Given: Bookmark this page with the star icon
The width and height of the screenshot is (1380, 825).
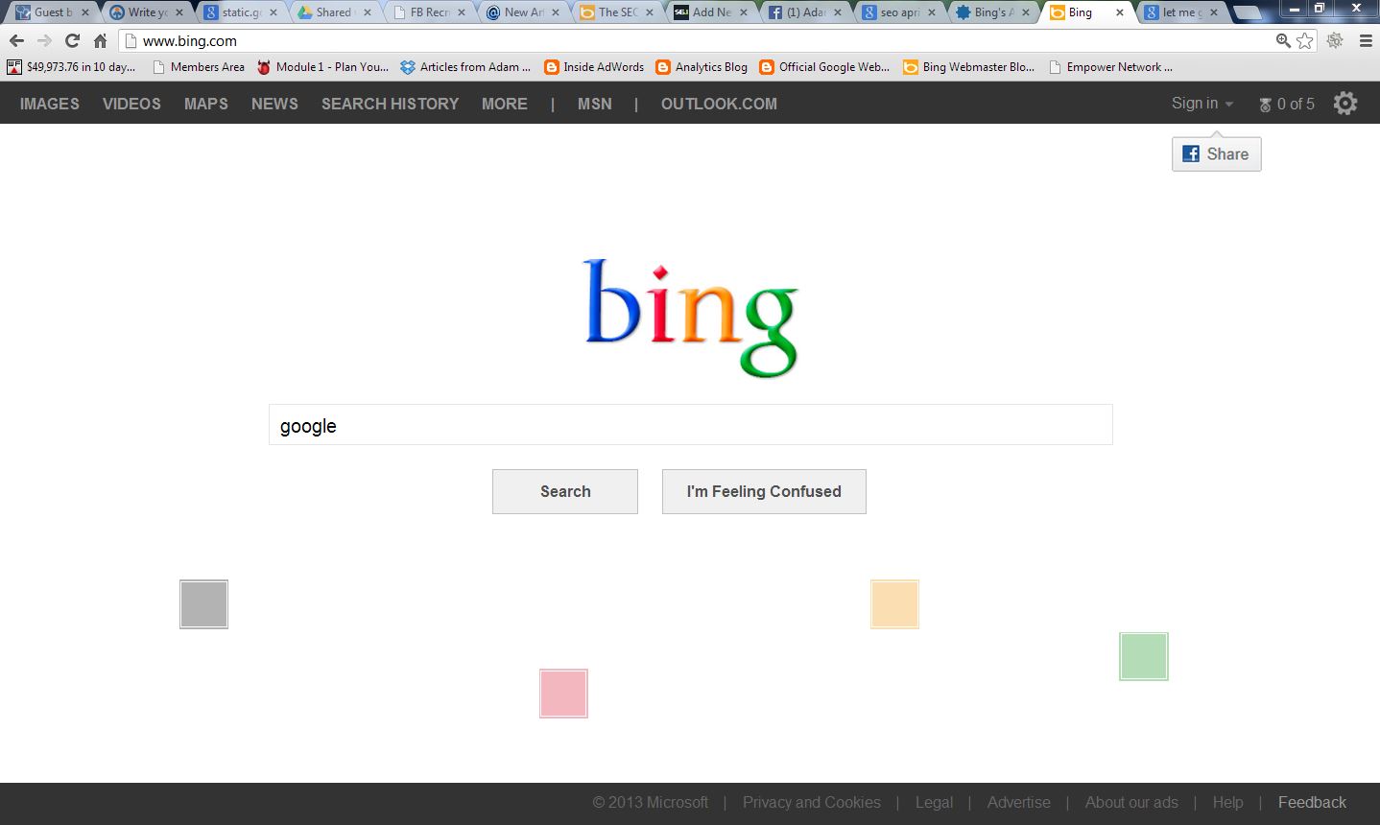Looking at the screenshot, I should (x=1305, y=40).
